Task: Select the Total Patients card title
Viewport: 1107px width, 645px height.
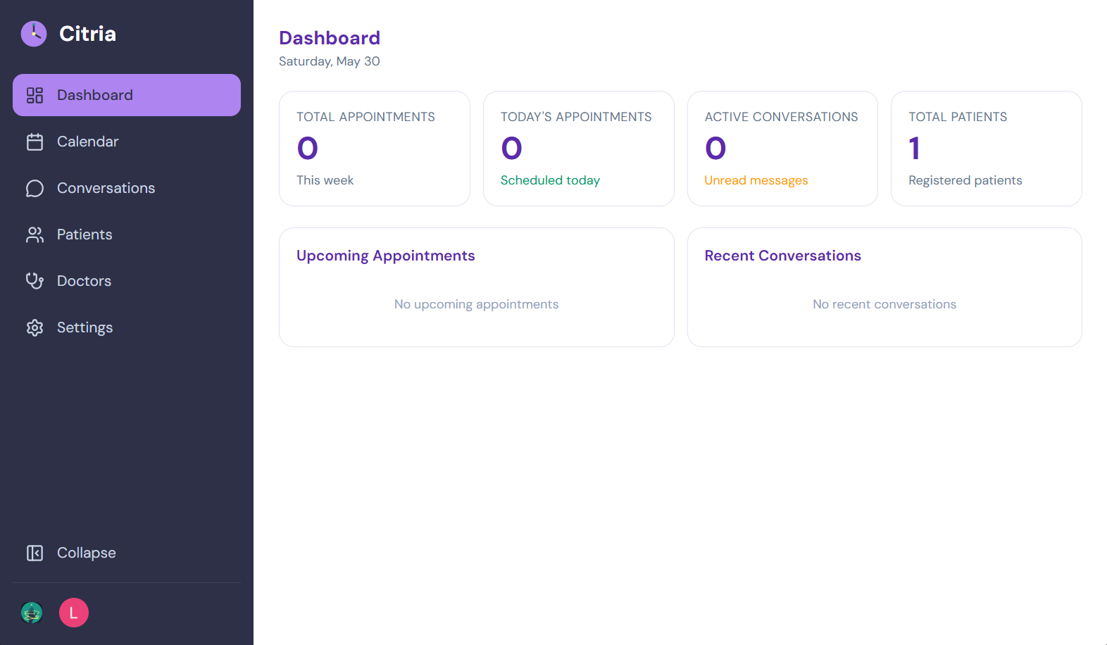Action: point(958,117)
